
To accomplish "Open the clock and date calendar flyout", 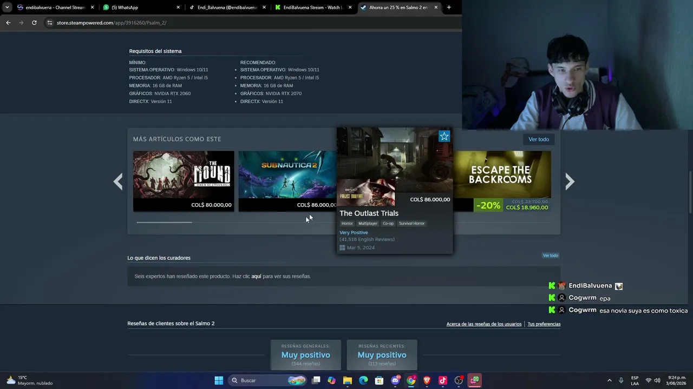I will (677, 380).
